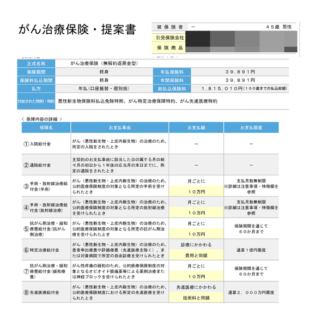Viewport: 309px width, 309px height.
Task: Click the 保障名 column header
Action: [x=46, y=128]
